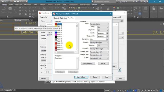Open the Clipboard paste icon
This screenshot has width=164, height=92.
[153, 8]
